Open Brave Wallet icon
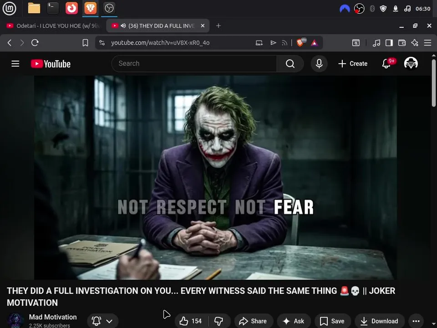437x328 pixels. (402, 43)
